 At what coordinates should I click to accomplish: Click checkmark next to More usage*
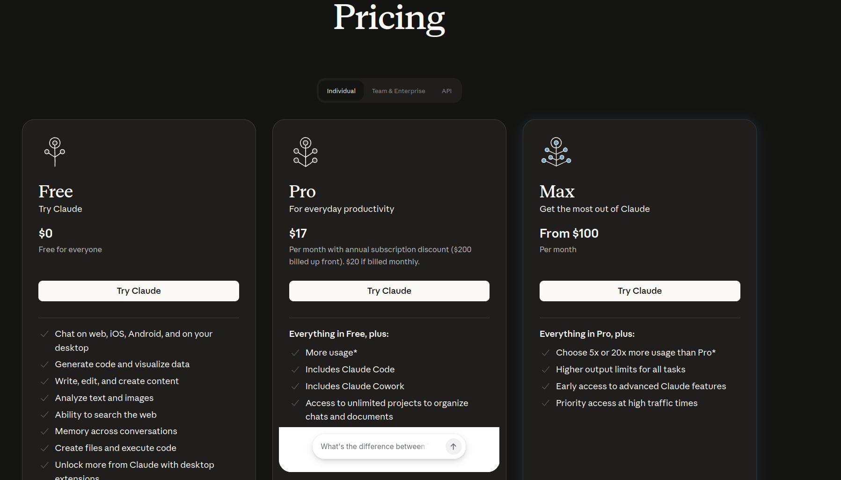(x=295, y=353)
